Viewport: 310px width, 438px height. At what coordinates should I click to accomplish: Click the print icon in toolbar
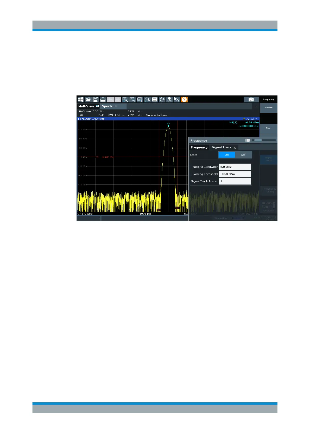tap(103, 99)
